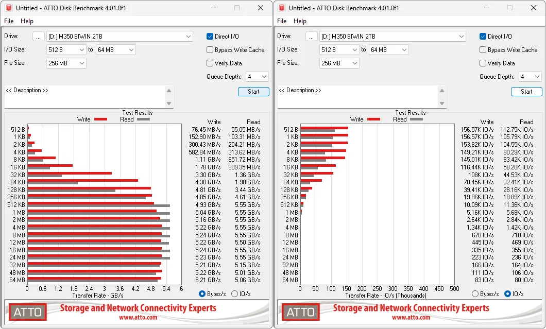546x329 pixels.
Task: Click drive browse '...' button in left window
Action: (x=39, y=36)
